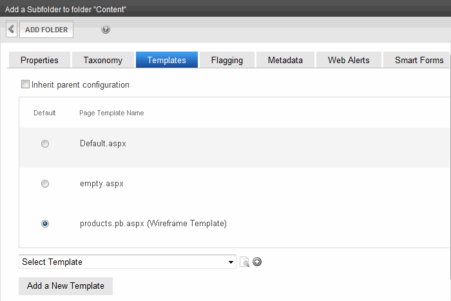Screen dimensions: 451x301
Task: Click the back arrow icon
Action: pyautogui.click(x=12, y=29)
